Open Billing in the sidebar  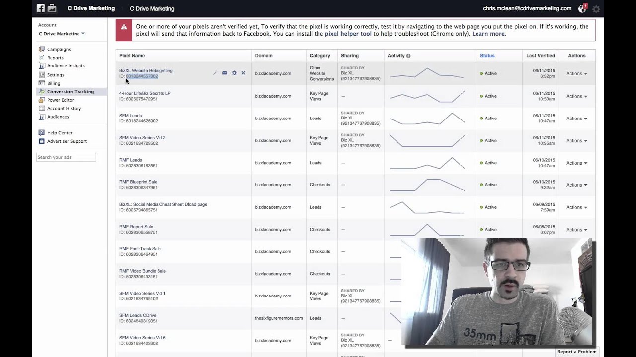click(54, 83)
